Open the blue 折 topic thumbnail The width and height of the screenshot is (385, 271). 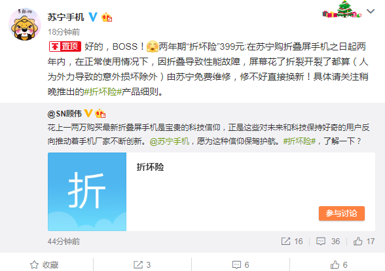coord(87,192)
